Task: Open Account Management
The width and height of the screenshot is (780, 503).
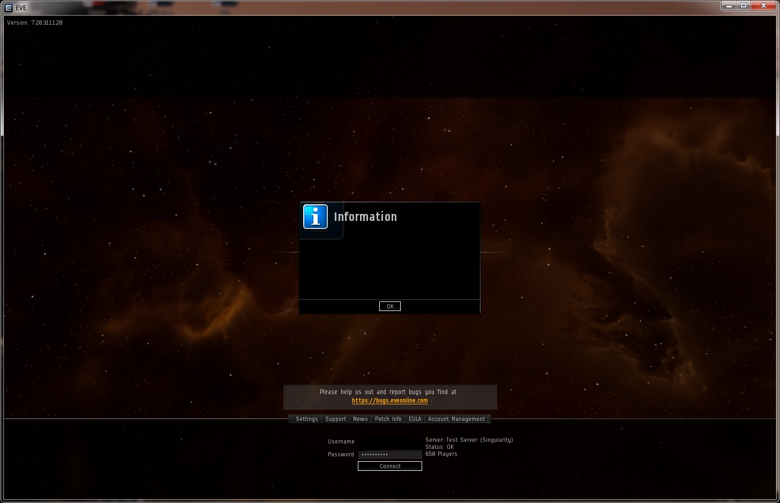Action: click(456, 419)
